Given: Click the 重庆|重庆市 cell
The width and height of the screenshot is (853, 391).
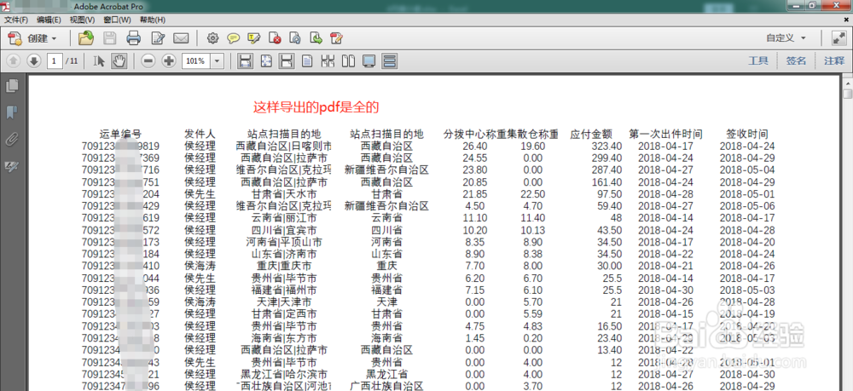Looking at the screenshot, I should pyautogui.click(x=284, y=266).
